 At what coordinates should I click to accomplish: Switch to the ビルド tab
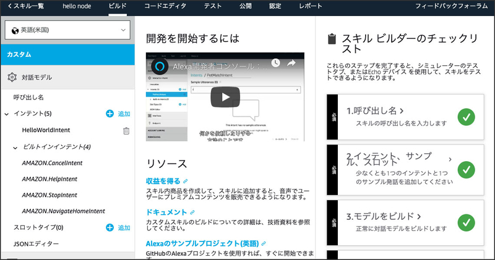coord(118,6)
